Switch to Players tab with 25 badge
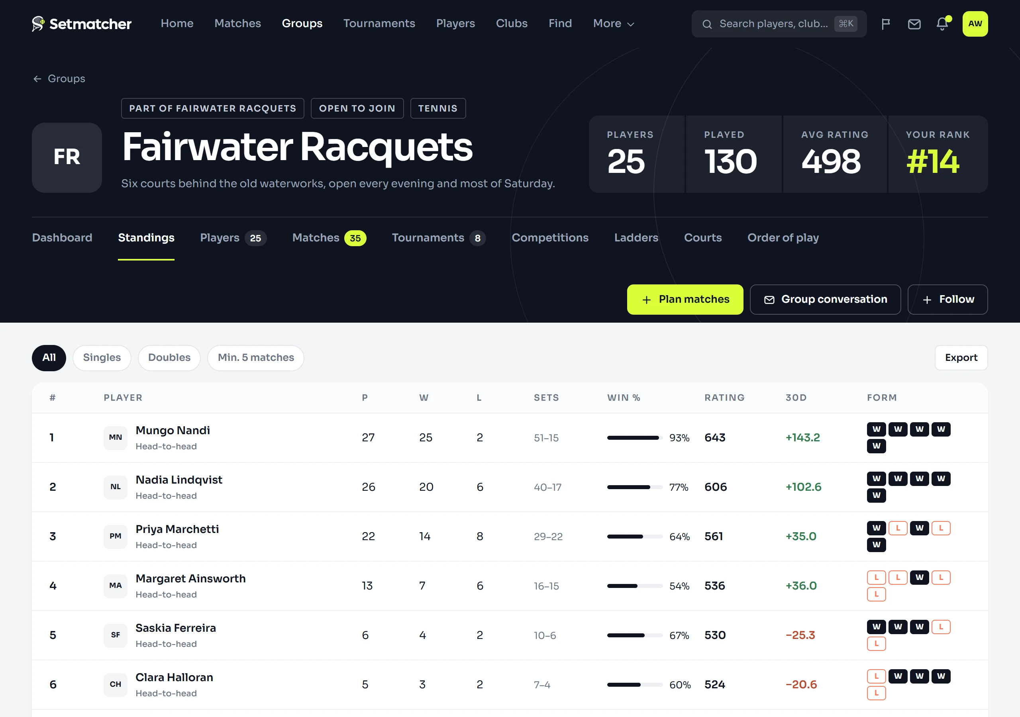This screenshot has width=1020, height=717. tap(233, 238)
